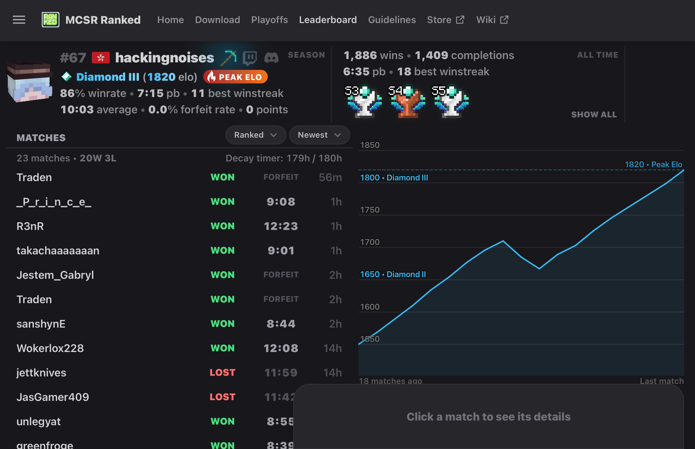695x449 pixels.
Task: Click the Peak Elo badge
Action: pos(236,77)
